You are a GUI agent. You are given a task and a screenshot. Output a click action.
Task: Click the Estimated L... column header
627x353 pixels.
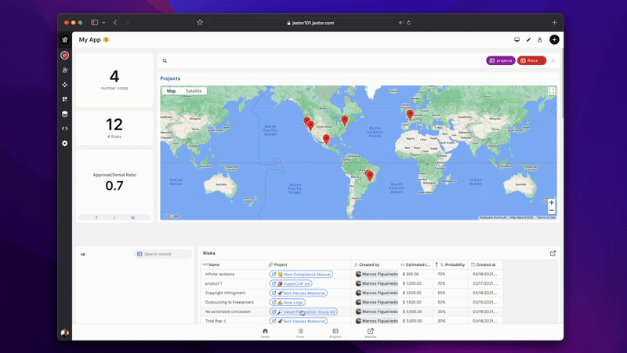[x=415, y=264]
